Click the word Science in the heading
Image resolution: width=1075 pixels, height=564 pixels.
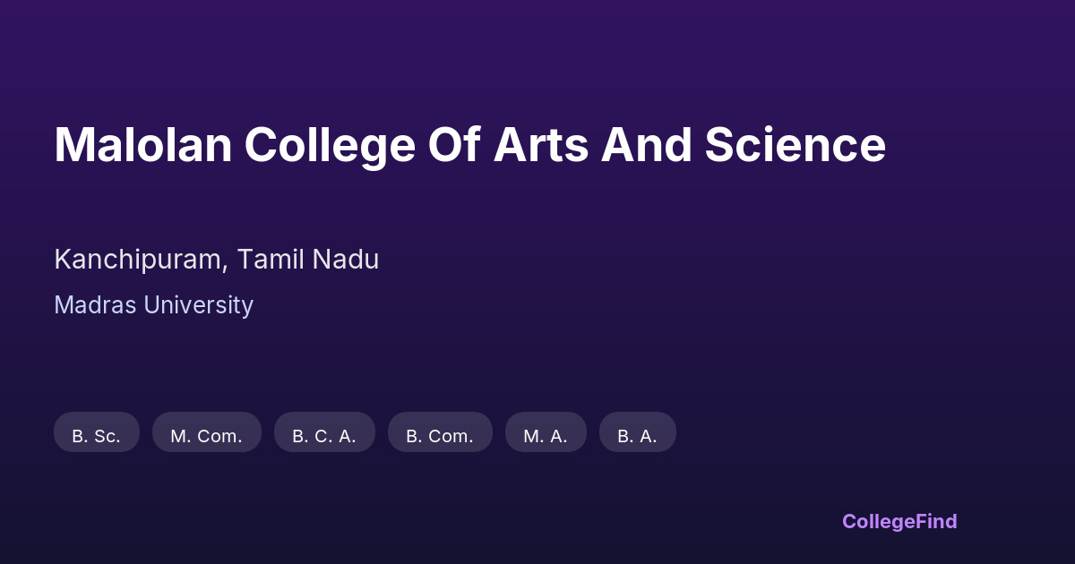(x=795, y=145)
